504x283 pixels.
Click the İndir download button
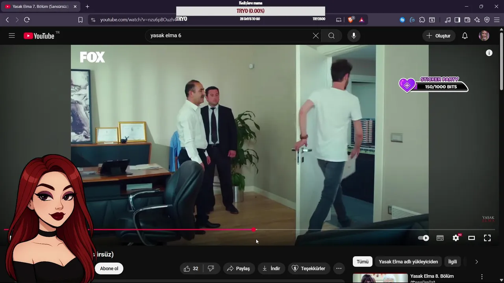[x=271, y=268]
